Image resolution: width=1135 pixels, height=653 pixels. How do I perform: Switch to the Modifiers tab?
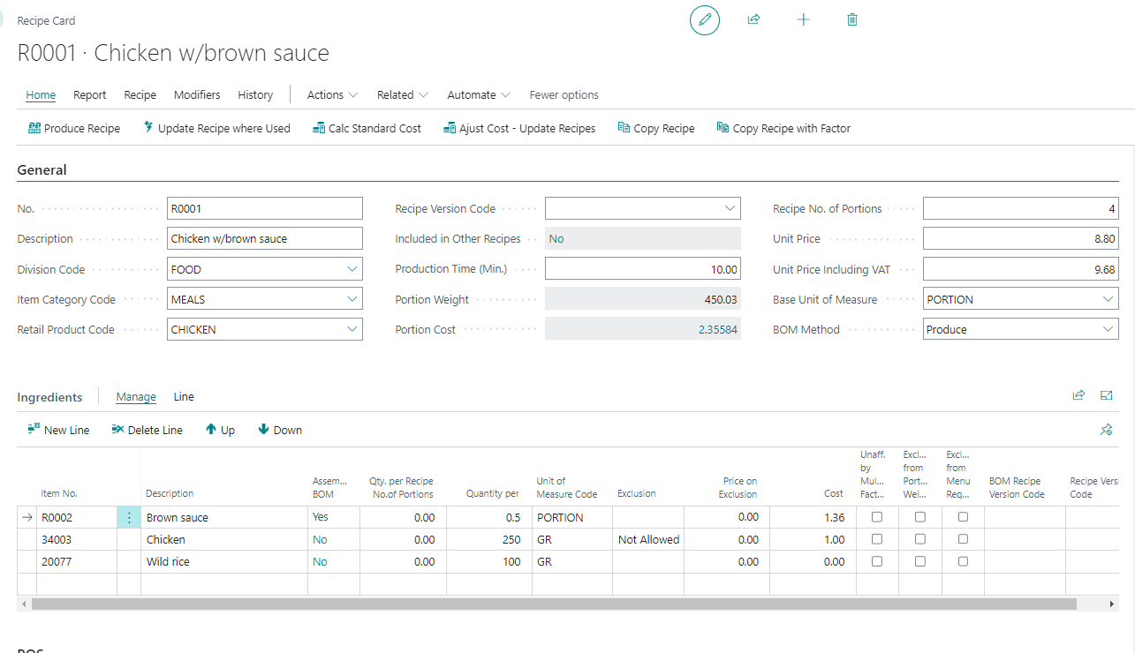197,95
